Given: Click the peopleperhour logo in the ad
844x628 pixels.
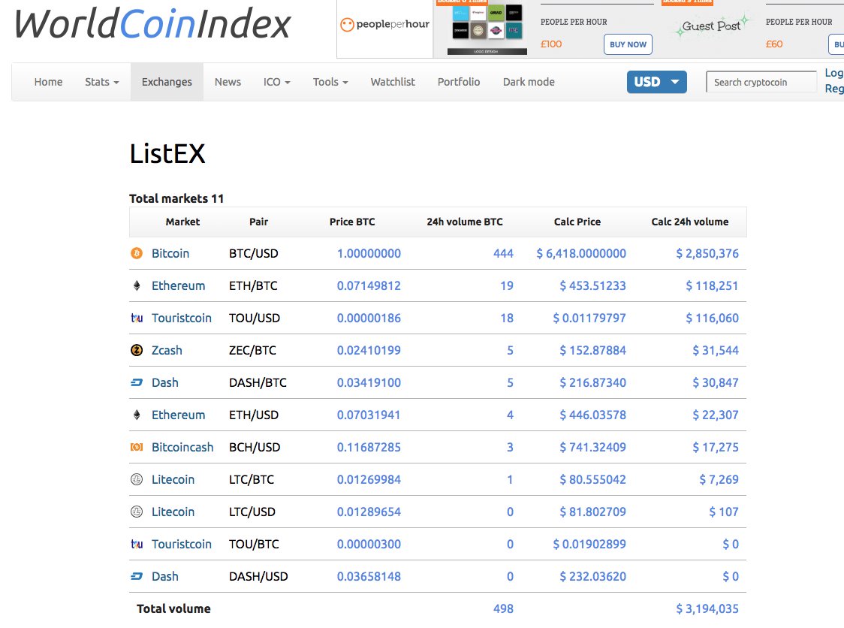Looking at the screenshot, I should coord(385,24).
